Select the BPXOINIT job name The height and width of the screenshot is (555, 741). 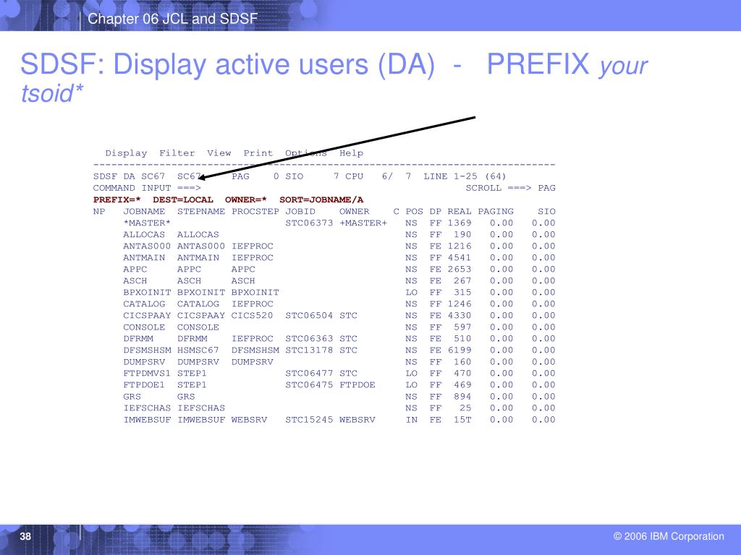[147, 292]
